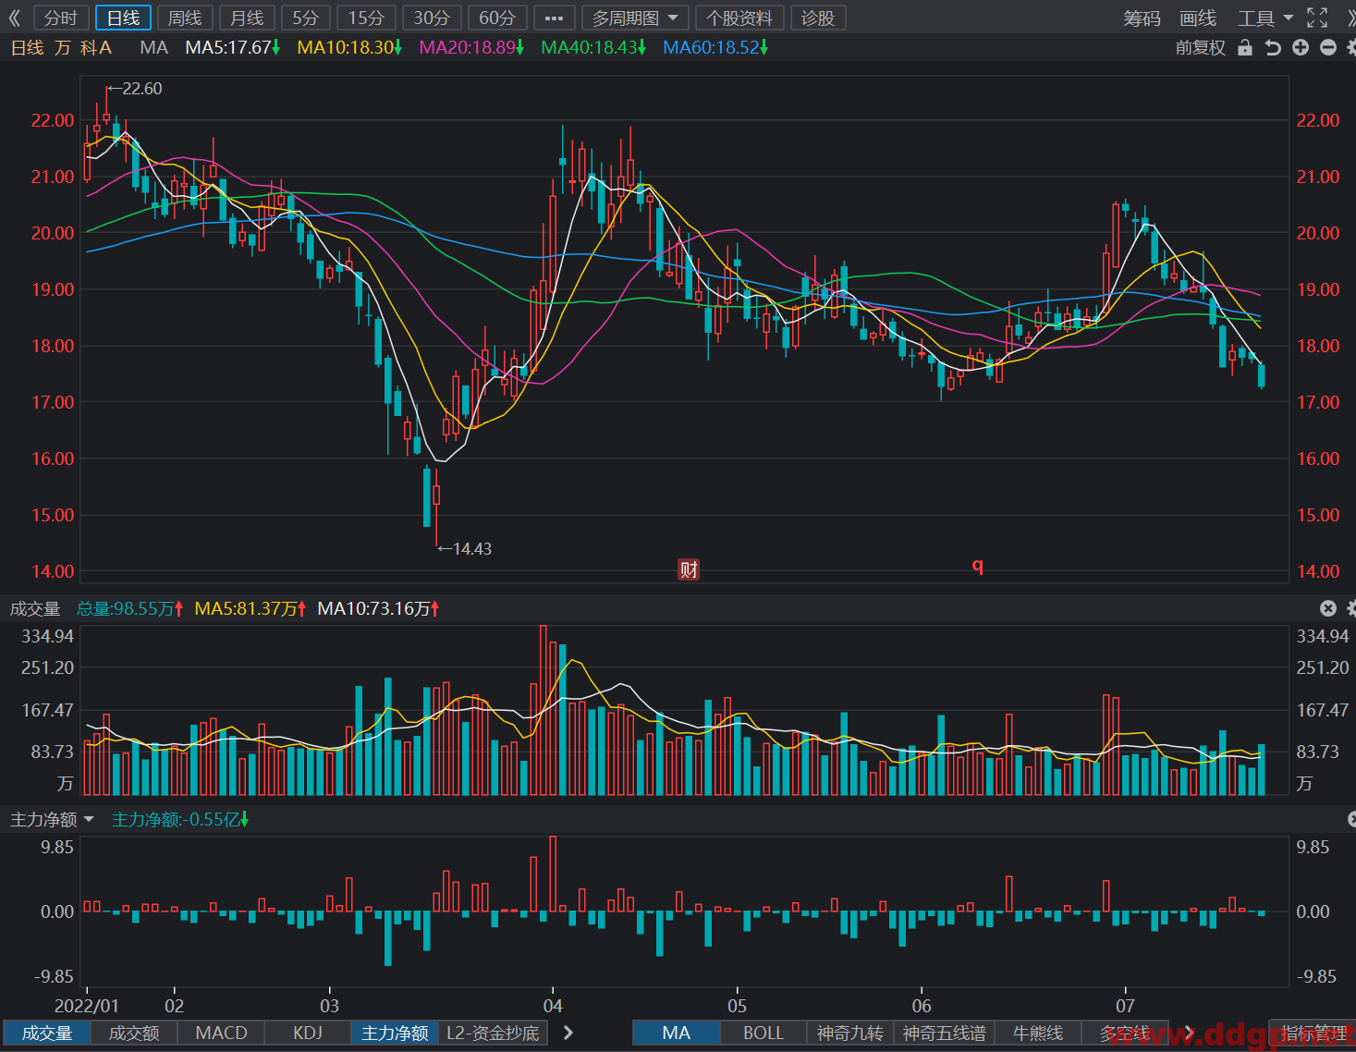Switch to the 60分 period
The height and width of the screenshot is (1052, 1356).
497,18
